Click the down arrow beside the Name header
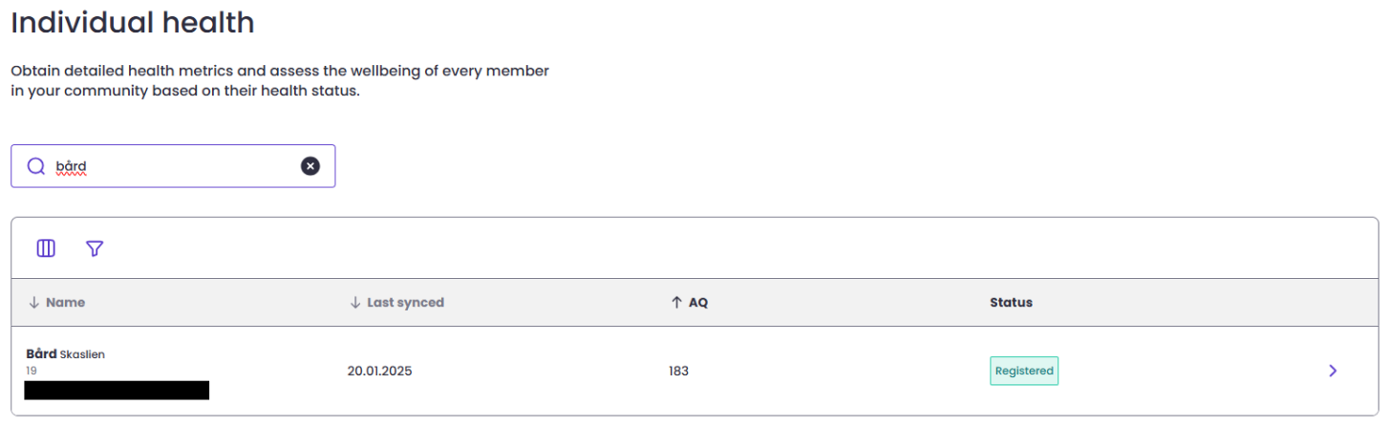The height and width of the screenshot is (427, 1389). click(33, 303)
